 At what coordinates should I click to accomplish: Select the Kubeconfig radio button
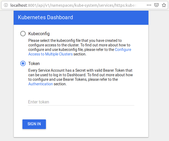pyautogui.click(x=23, y=34)
